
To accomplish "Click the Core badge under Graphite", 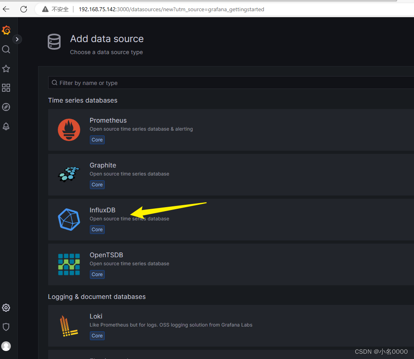I will (97, 185).
